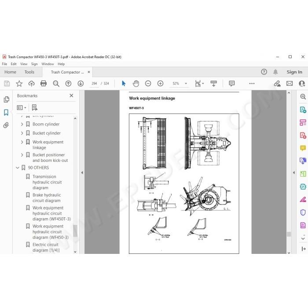Open Electric circuit diagram [1/4] bookmark
Viewport: 308px width, 308px height.
[x=46, y=247]
